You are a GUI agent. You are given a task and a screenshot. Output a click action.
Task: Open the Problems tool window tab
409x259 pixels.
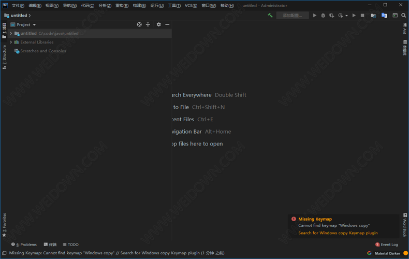(24, 244)
